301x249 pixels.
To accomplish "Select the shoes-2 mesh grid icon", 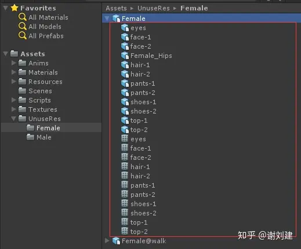I will click(125, 213).
